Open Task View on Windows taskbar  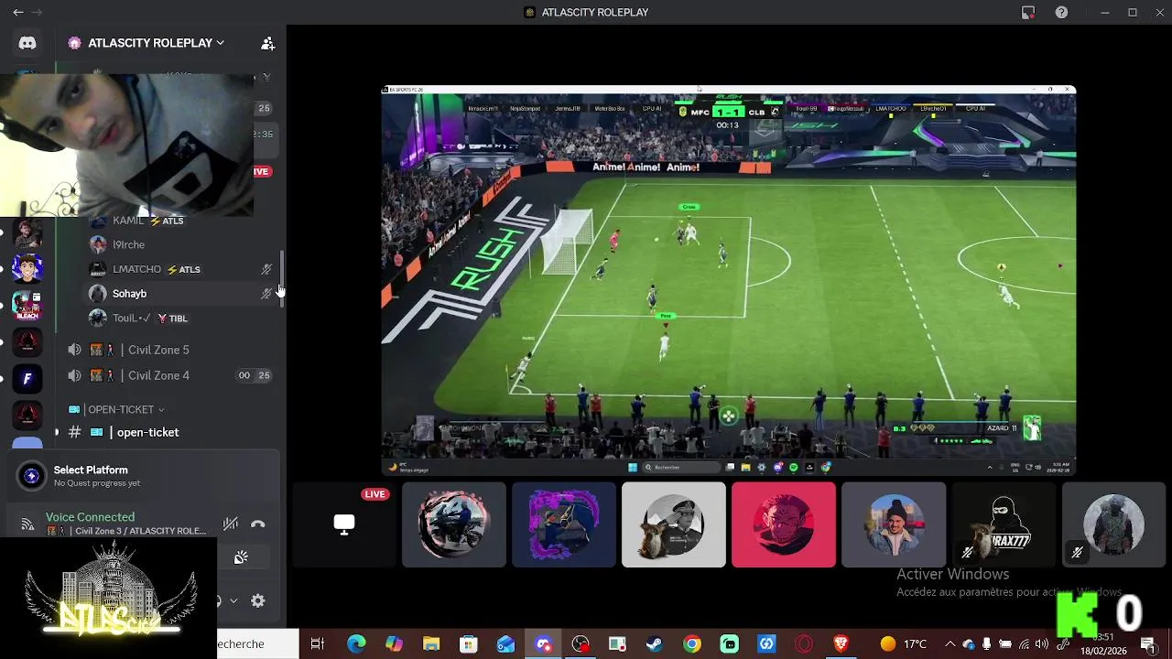(x=318, y=644)
